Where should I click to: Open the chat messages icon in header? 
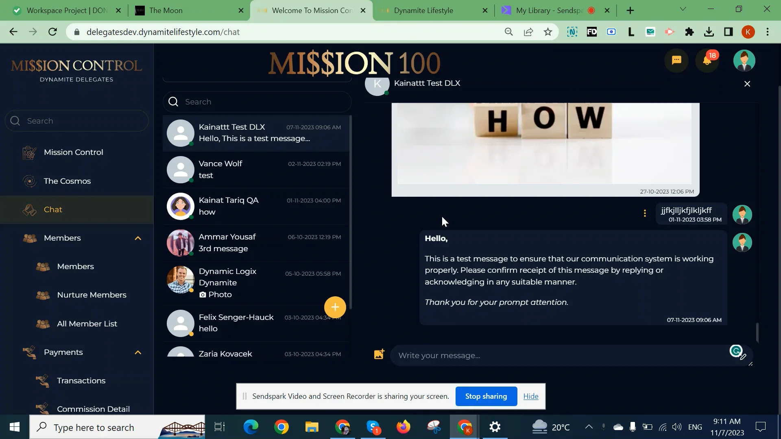tap(676, 61)
